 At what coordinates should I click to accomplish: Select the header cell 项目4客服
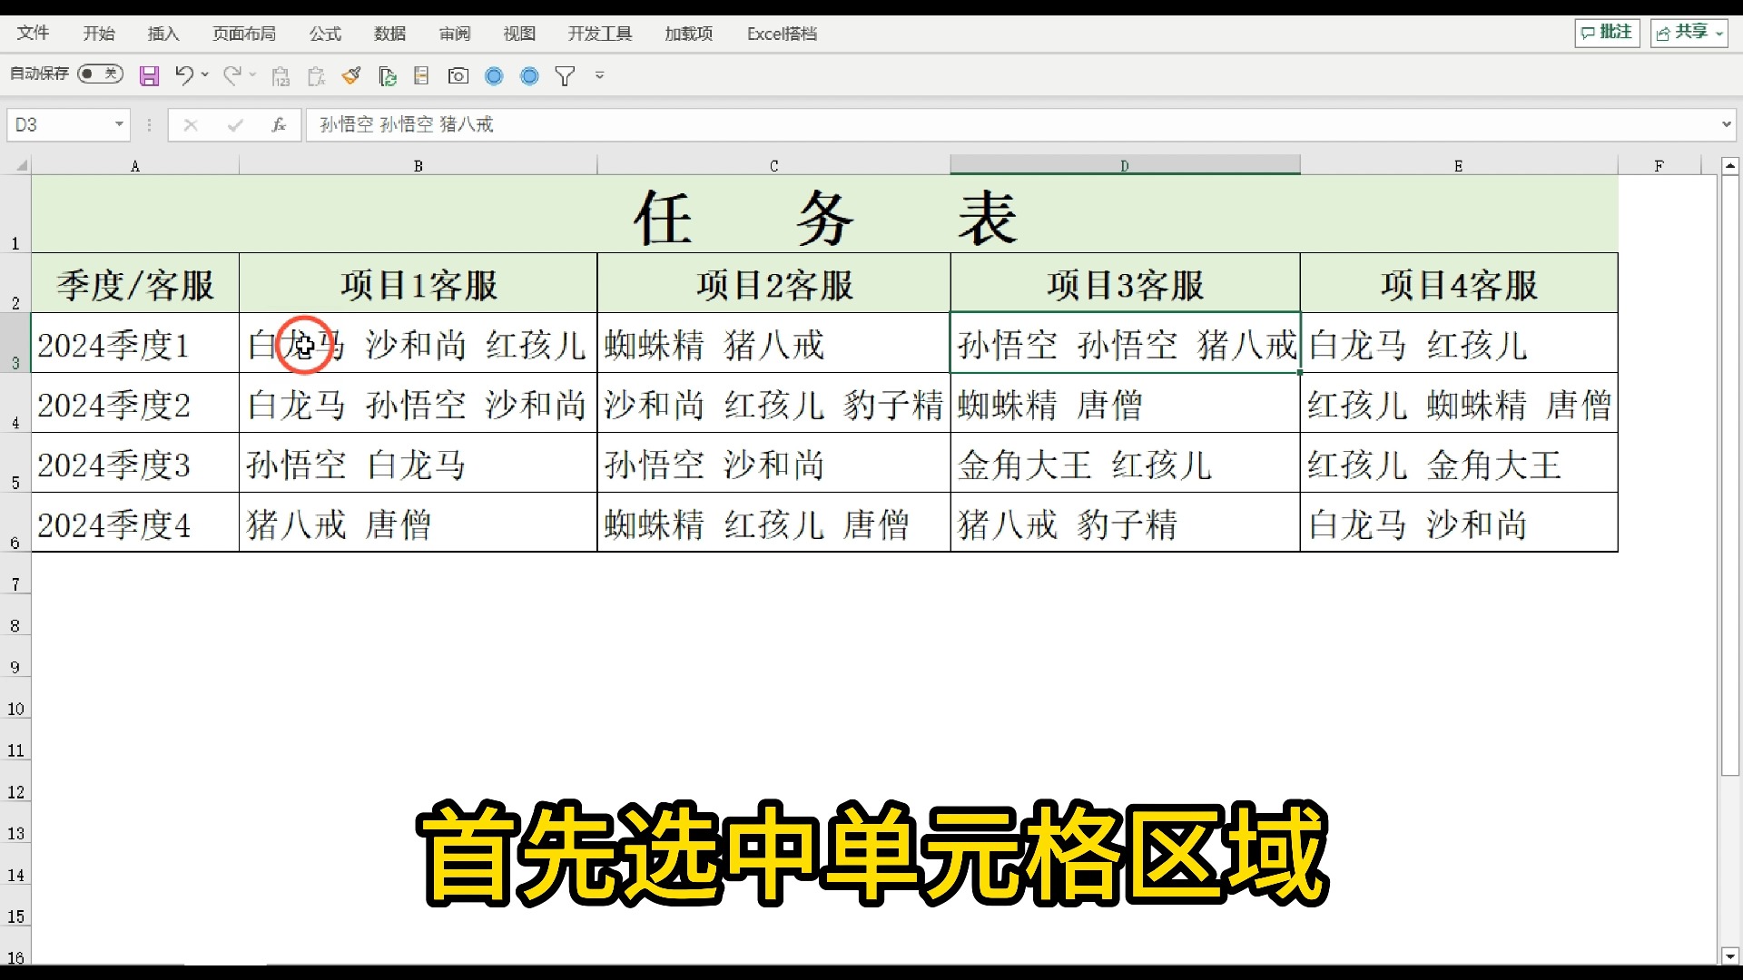pyautogui.click(x=1459, y=284)
